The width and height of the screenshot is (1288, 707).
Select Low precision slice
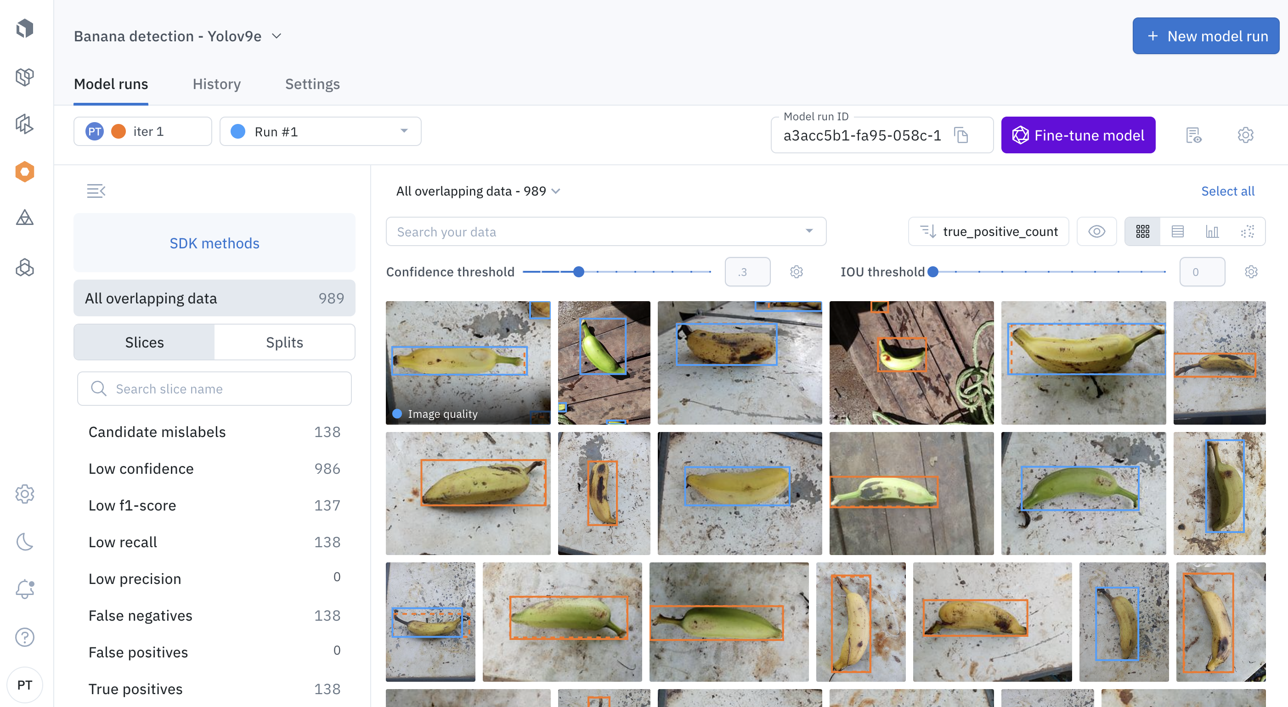(214, 578)
